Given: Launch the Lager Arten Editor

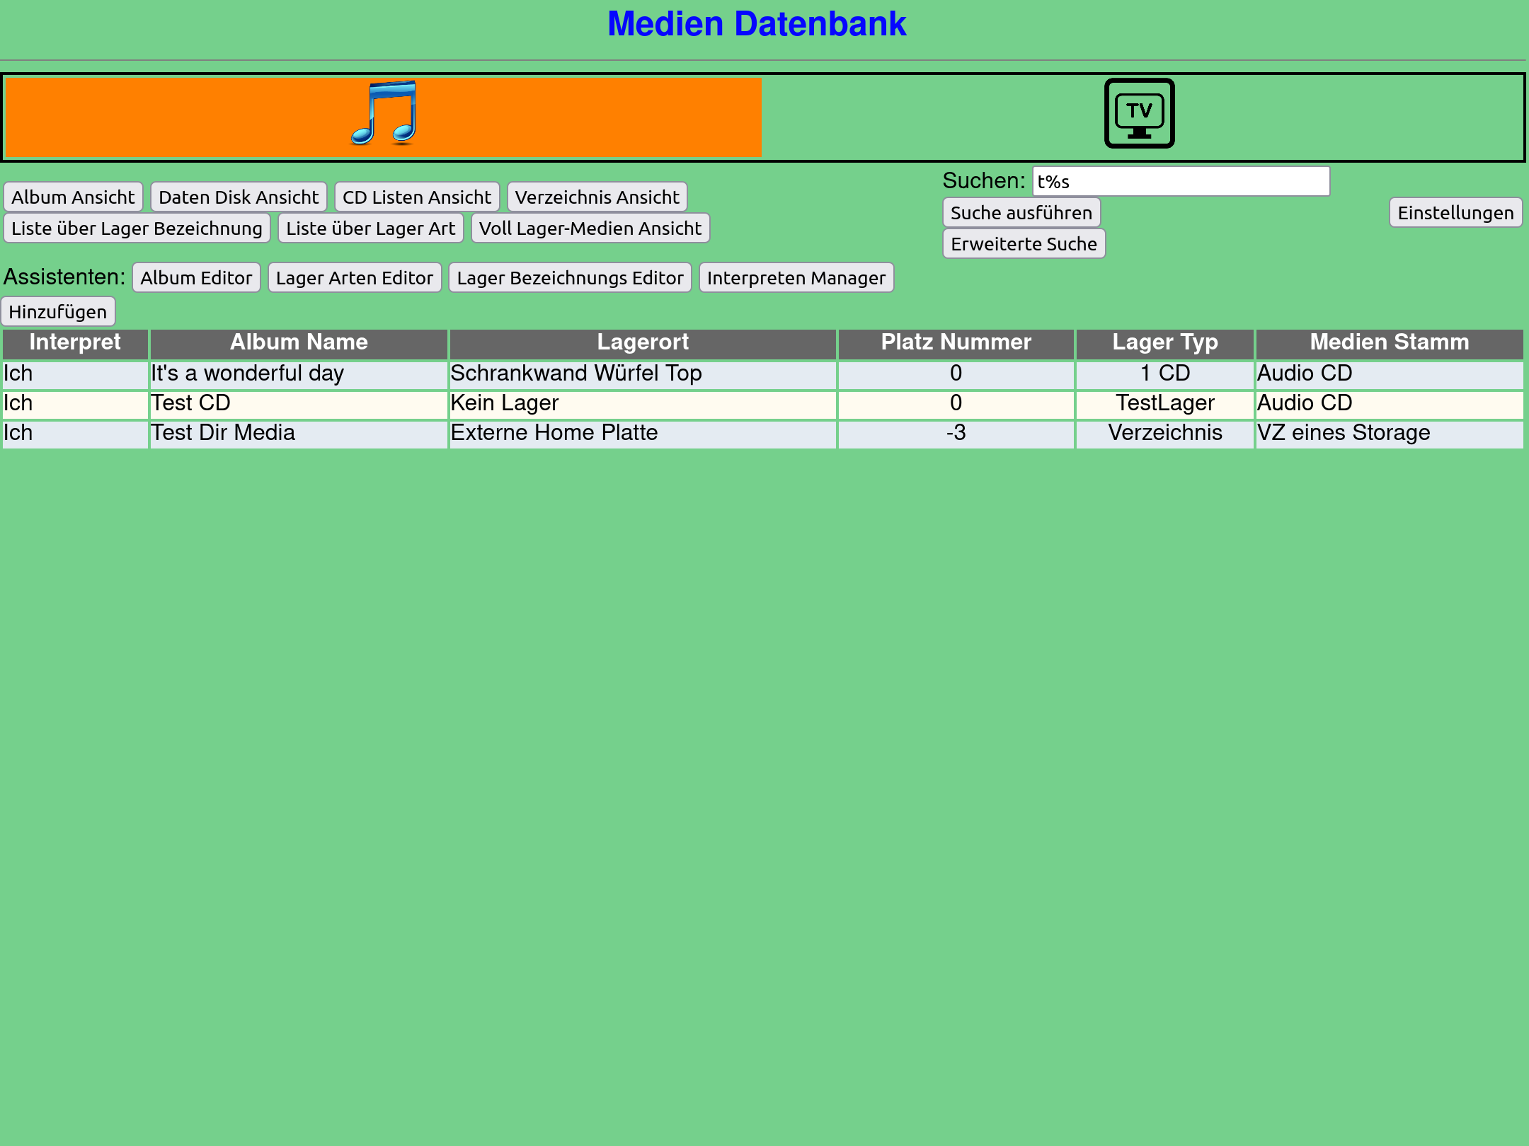Looking at the screenshot, I should tap(355, 278).
